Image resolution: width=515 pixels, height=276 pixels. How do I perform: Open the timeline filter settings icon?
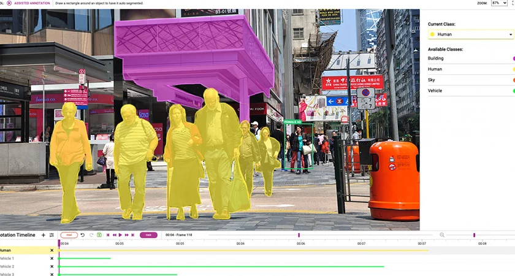[51, 235]
